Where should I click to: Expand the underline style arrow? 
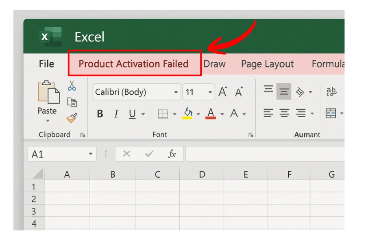click(143, 114)
